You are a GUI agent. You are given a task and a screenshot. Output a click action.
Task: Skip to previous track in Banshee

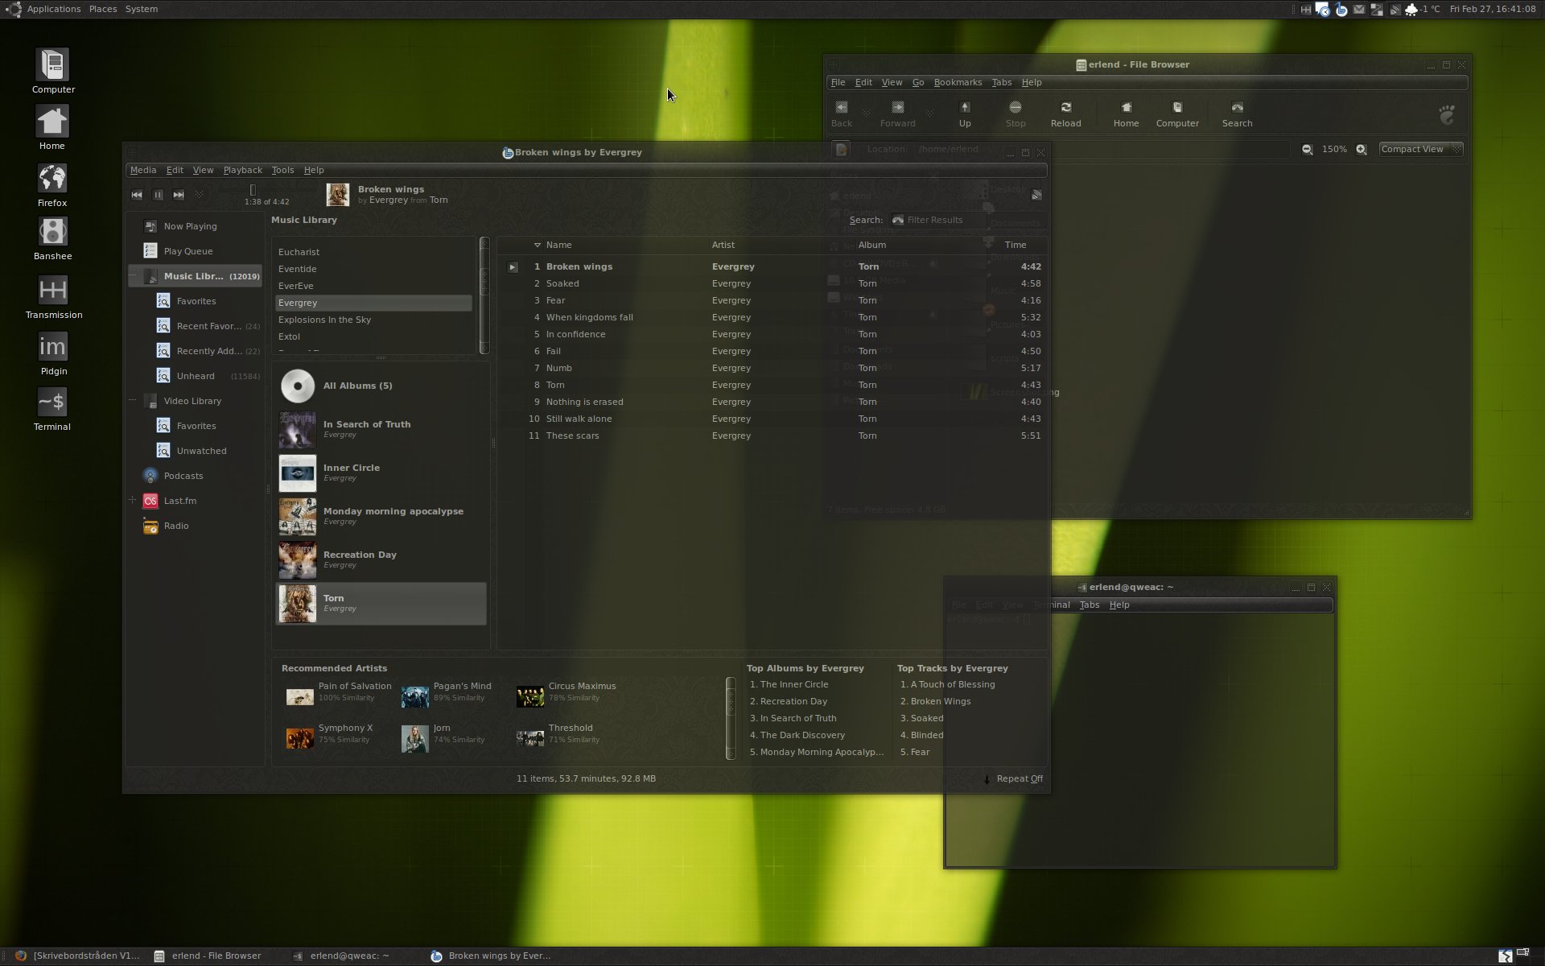(137, 195)
